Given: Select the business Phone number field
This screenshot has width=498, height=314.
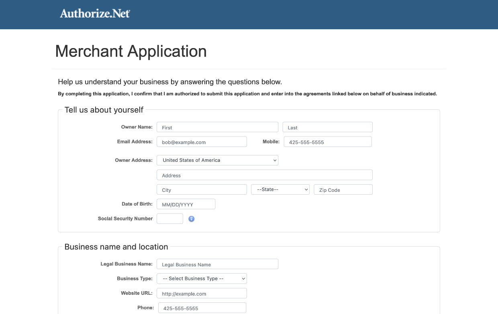Looking at the screenshot, I should pos(202,307).
